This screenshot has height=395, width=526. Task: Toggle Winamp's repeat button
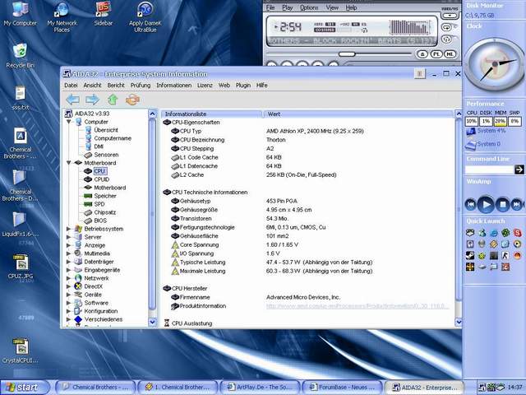(x=446, y=27)
